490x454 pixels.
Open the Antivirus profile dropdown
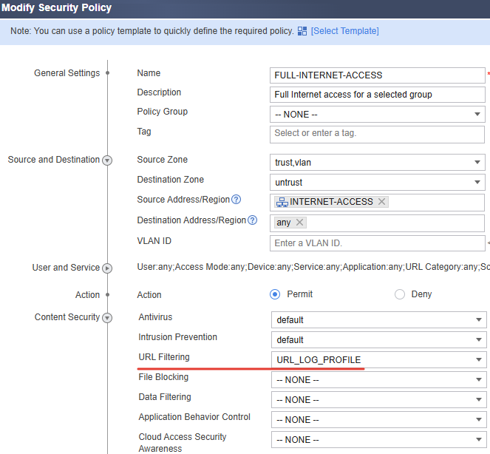coord(378,320)
